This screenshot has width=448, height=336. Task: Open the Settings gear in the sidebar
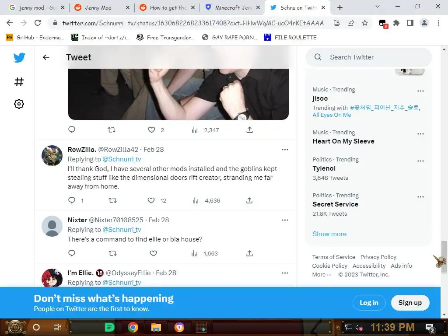point(19,104)
